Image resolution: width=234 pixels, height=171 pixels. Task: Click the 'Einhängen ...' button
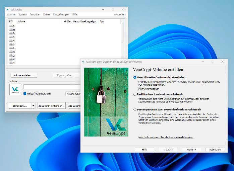tap(19, 106)
